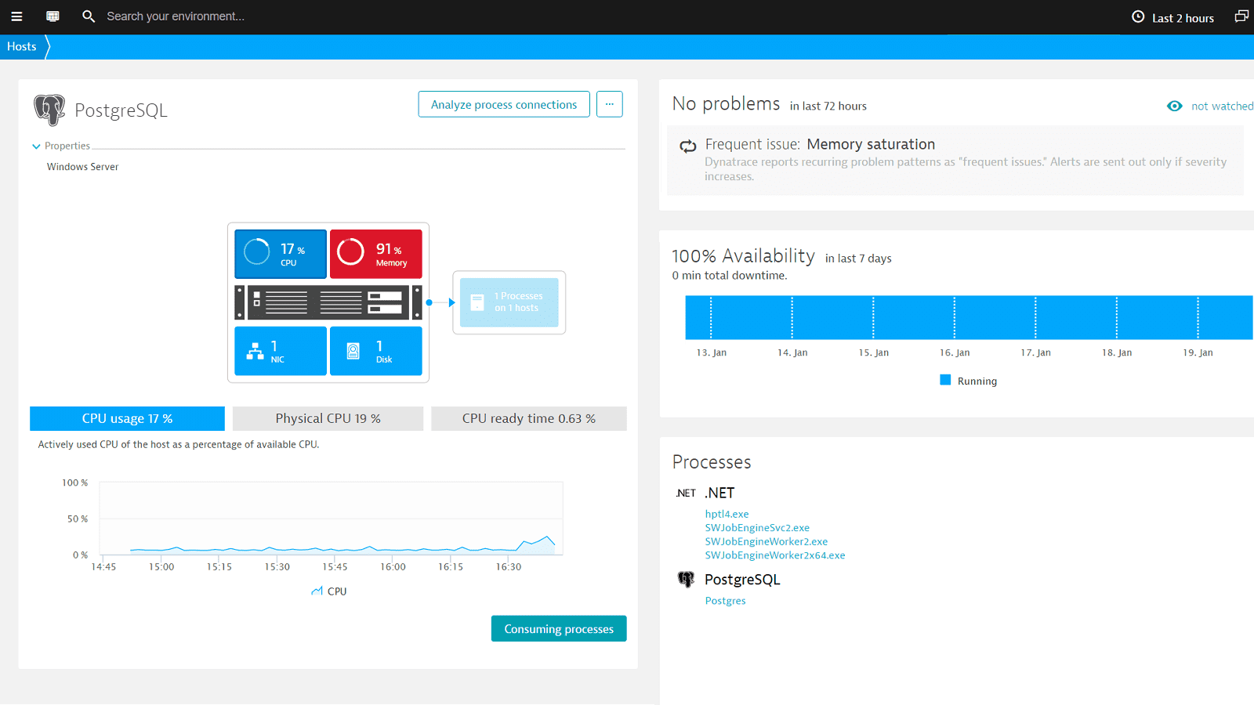Click the availability bar at 16. Jan
The width and height of the screenshot is (1254, 705).
955,317
